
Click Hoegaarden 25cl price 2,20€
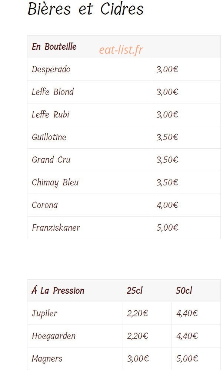(x=137, y=336)
